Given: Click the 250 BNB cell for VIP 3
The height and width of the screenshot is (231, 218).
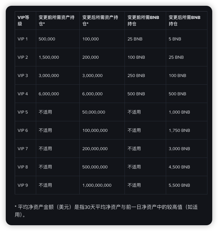Looking at the screenshot, I should coord(136,76).
